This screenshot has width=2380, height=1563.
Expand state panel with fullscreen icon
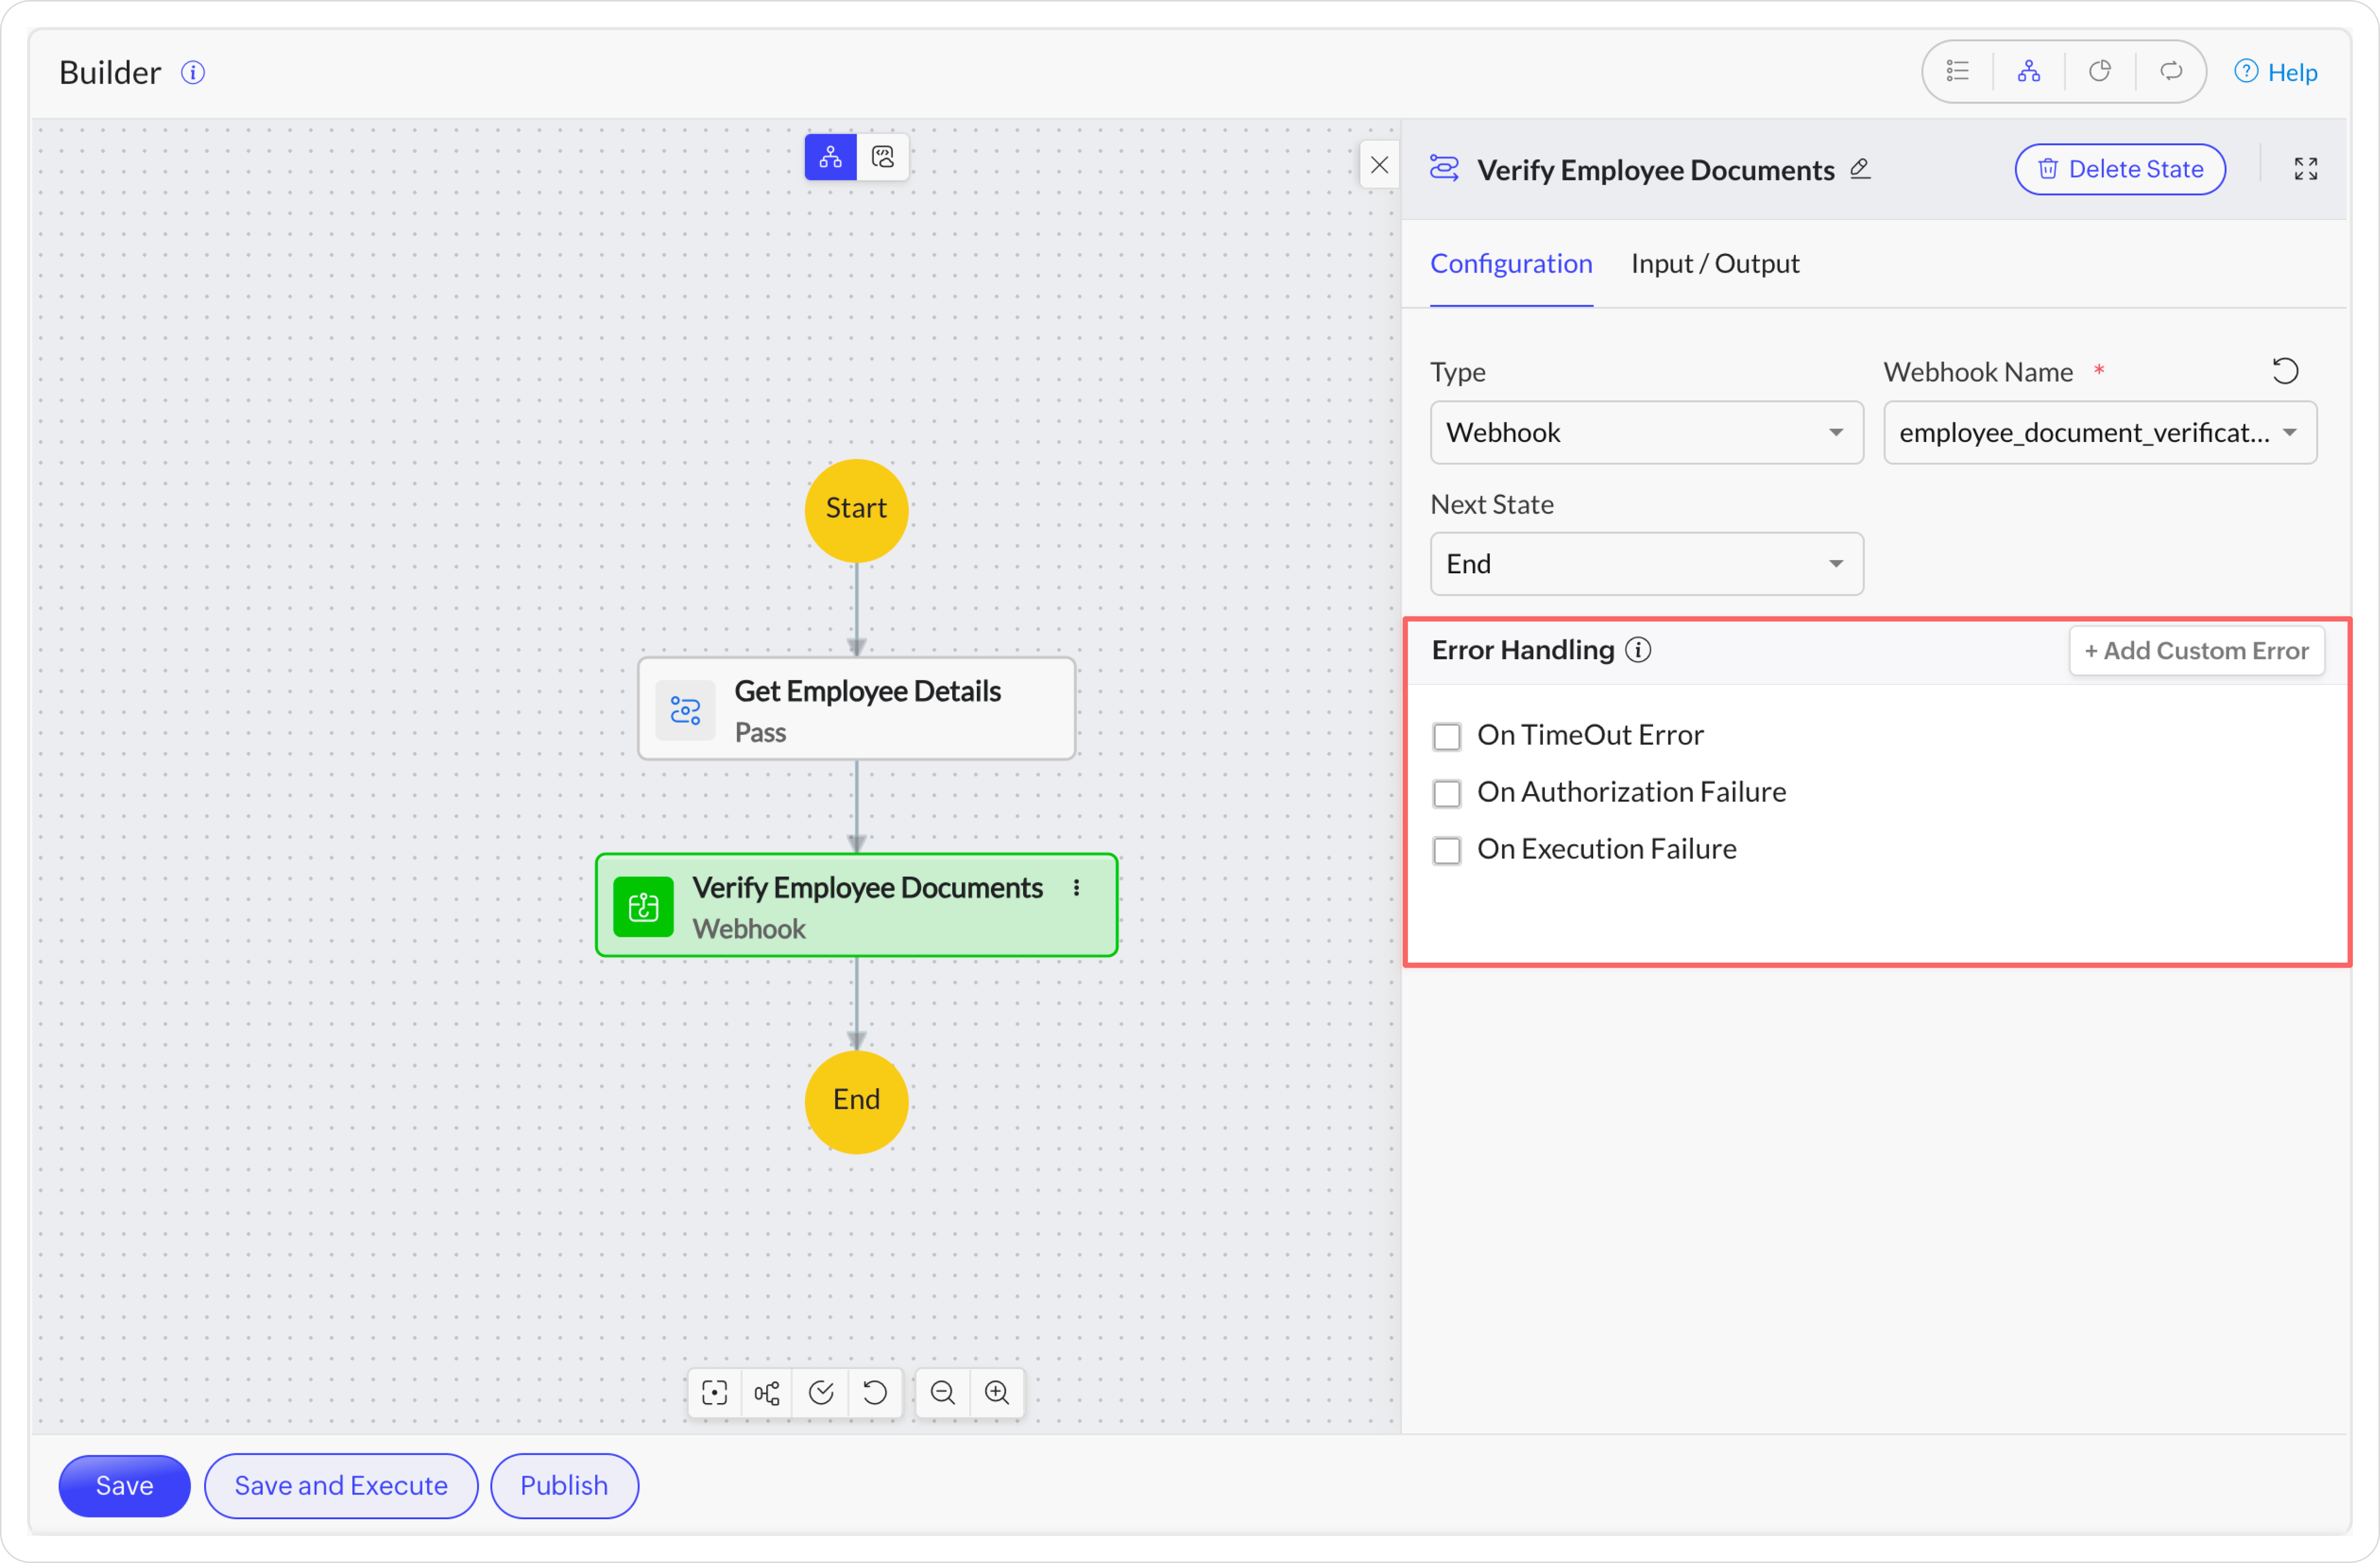2305,169
